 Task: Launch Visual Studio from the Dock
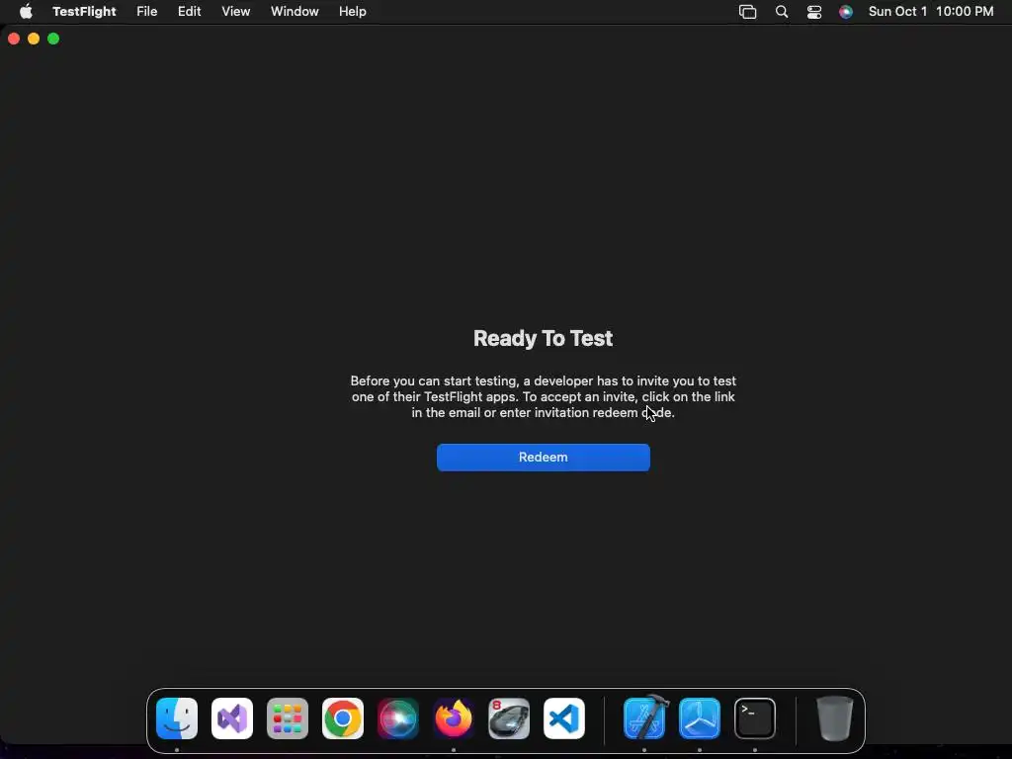point(232,718)
